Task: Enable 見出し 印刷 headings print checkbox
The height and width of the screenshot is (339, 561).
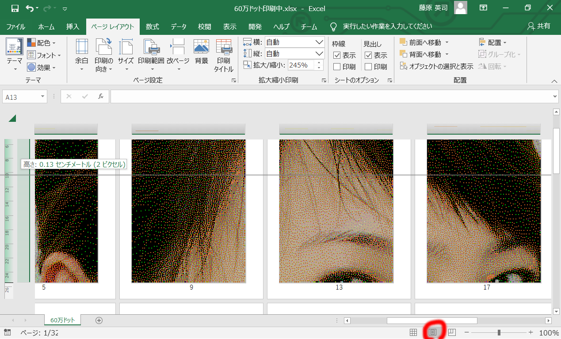Action: pyautogui.click(x=368, y=67)
